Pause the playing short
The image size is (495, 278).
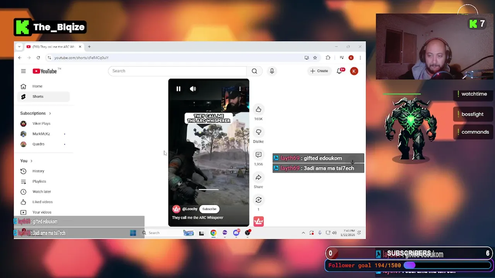(x=178, y=89)
